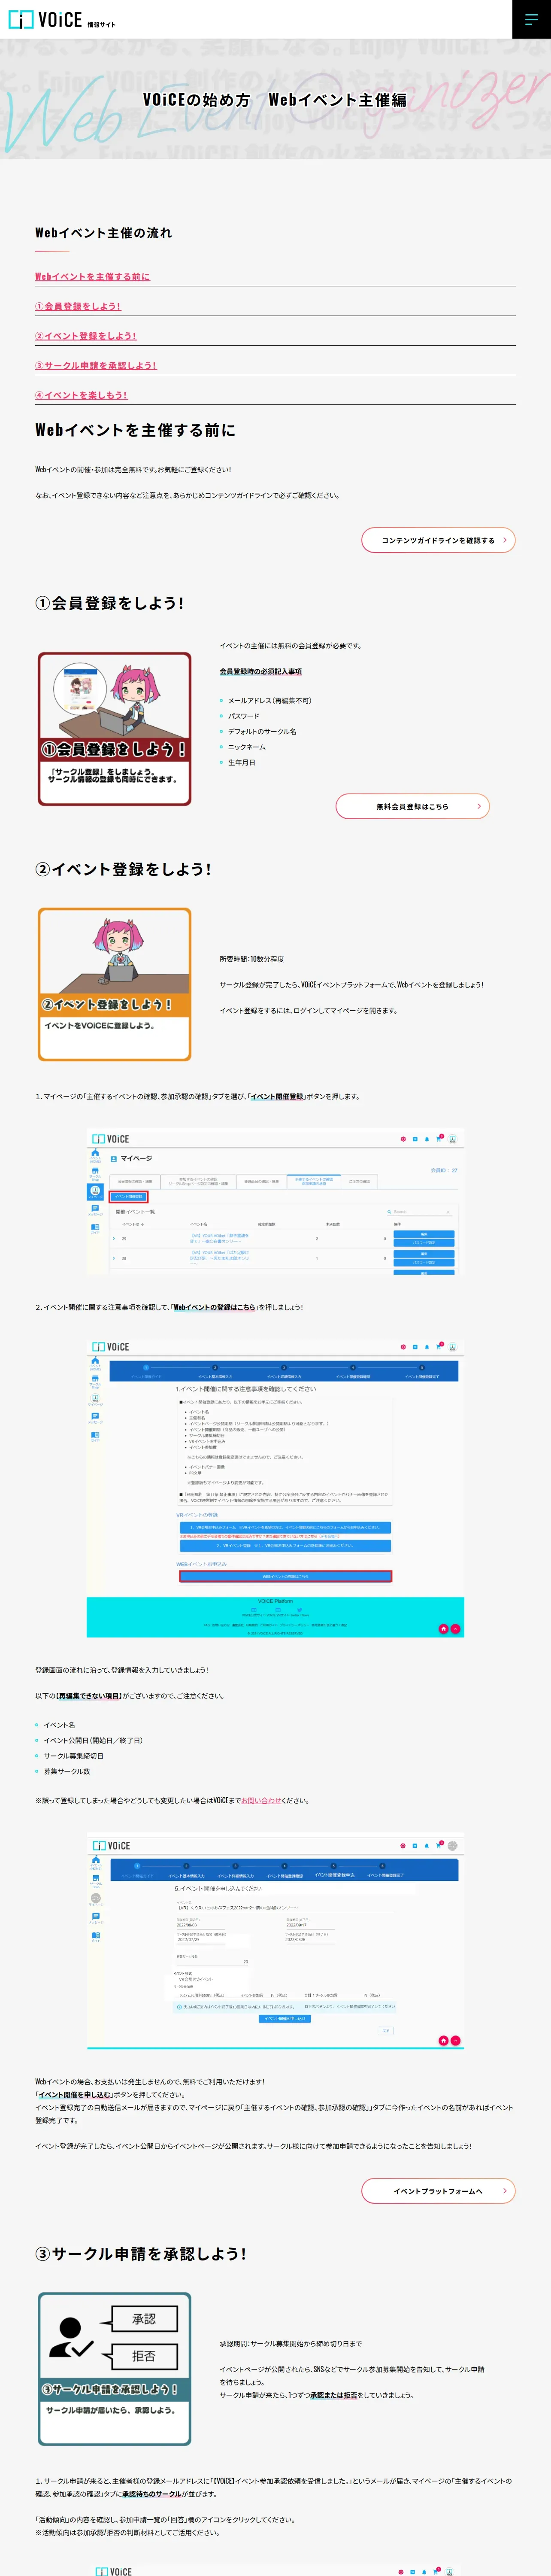Click the 'VOiCEの始め方 Webイベント主催編' page title
The width and height of the screenshot is (551, 2576).
coord(275,100)
